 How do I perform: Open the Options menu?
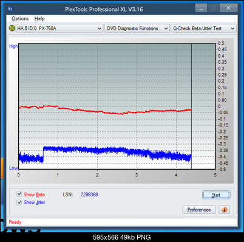pos(20,19)
